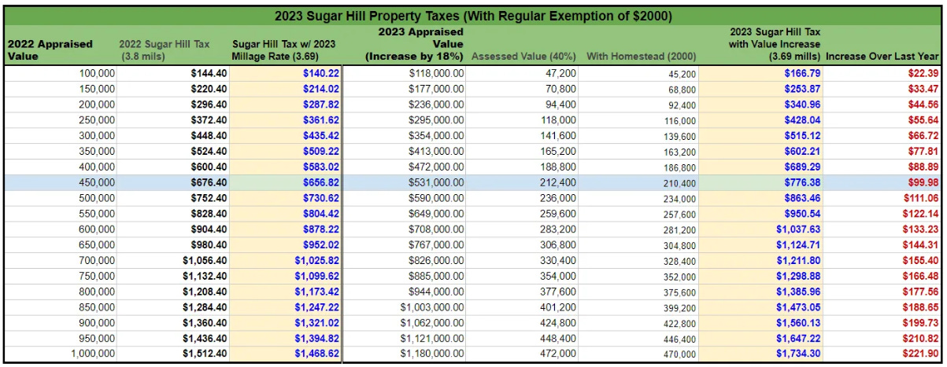Viewport: 947px width, 367px height.
Task: Select the highlighted increase cell $99.98
Action: pos(883,182)
